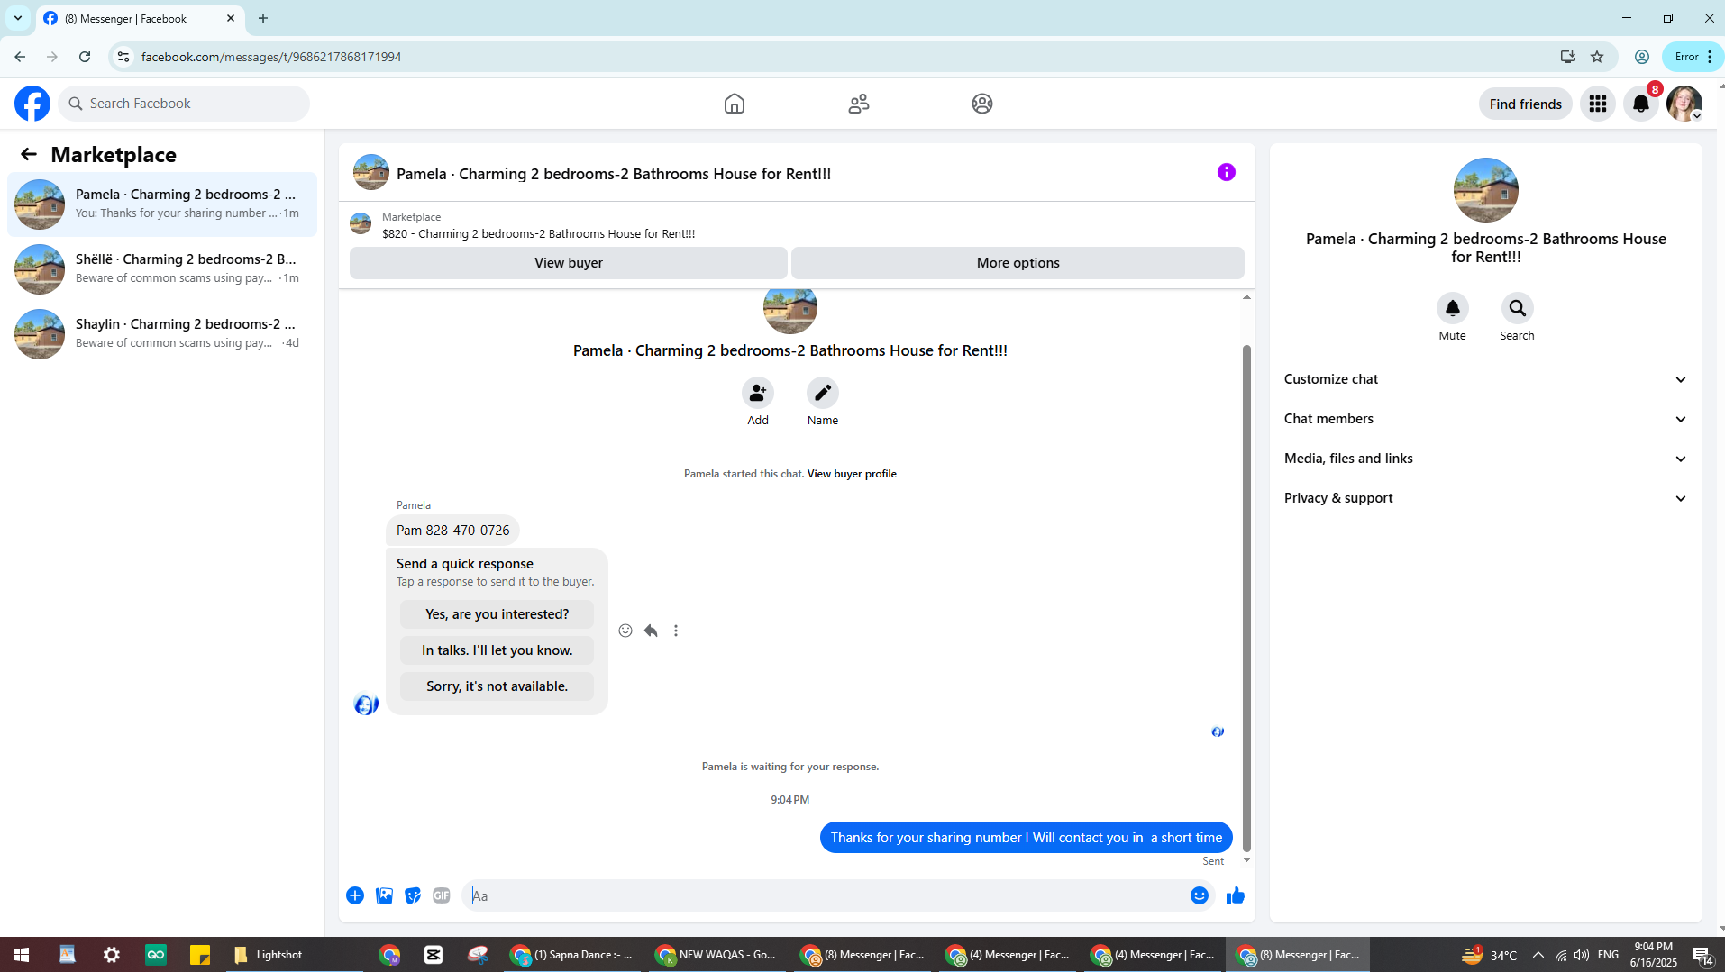Viewport: 1725px width, 972px height.
Task: Open system clock and date
Action: coord(1653,955)
